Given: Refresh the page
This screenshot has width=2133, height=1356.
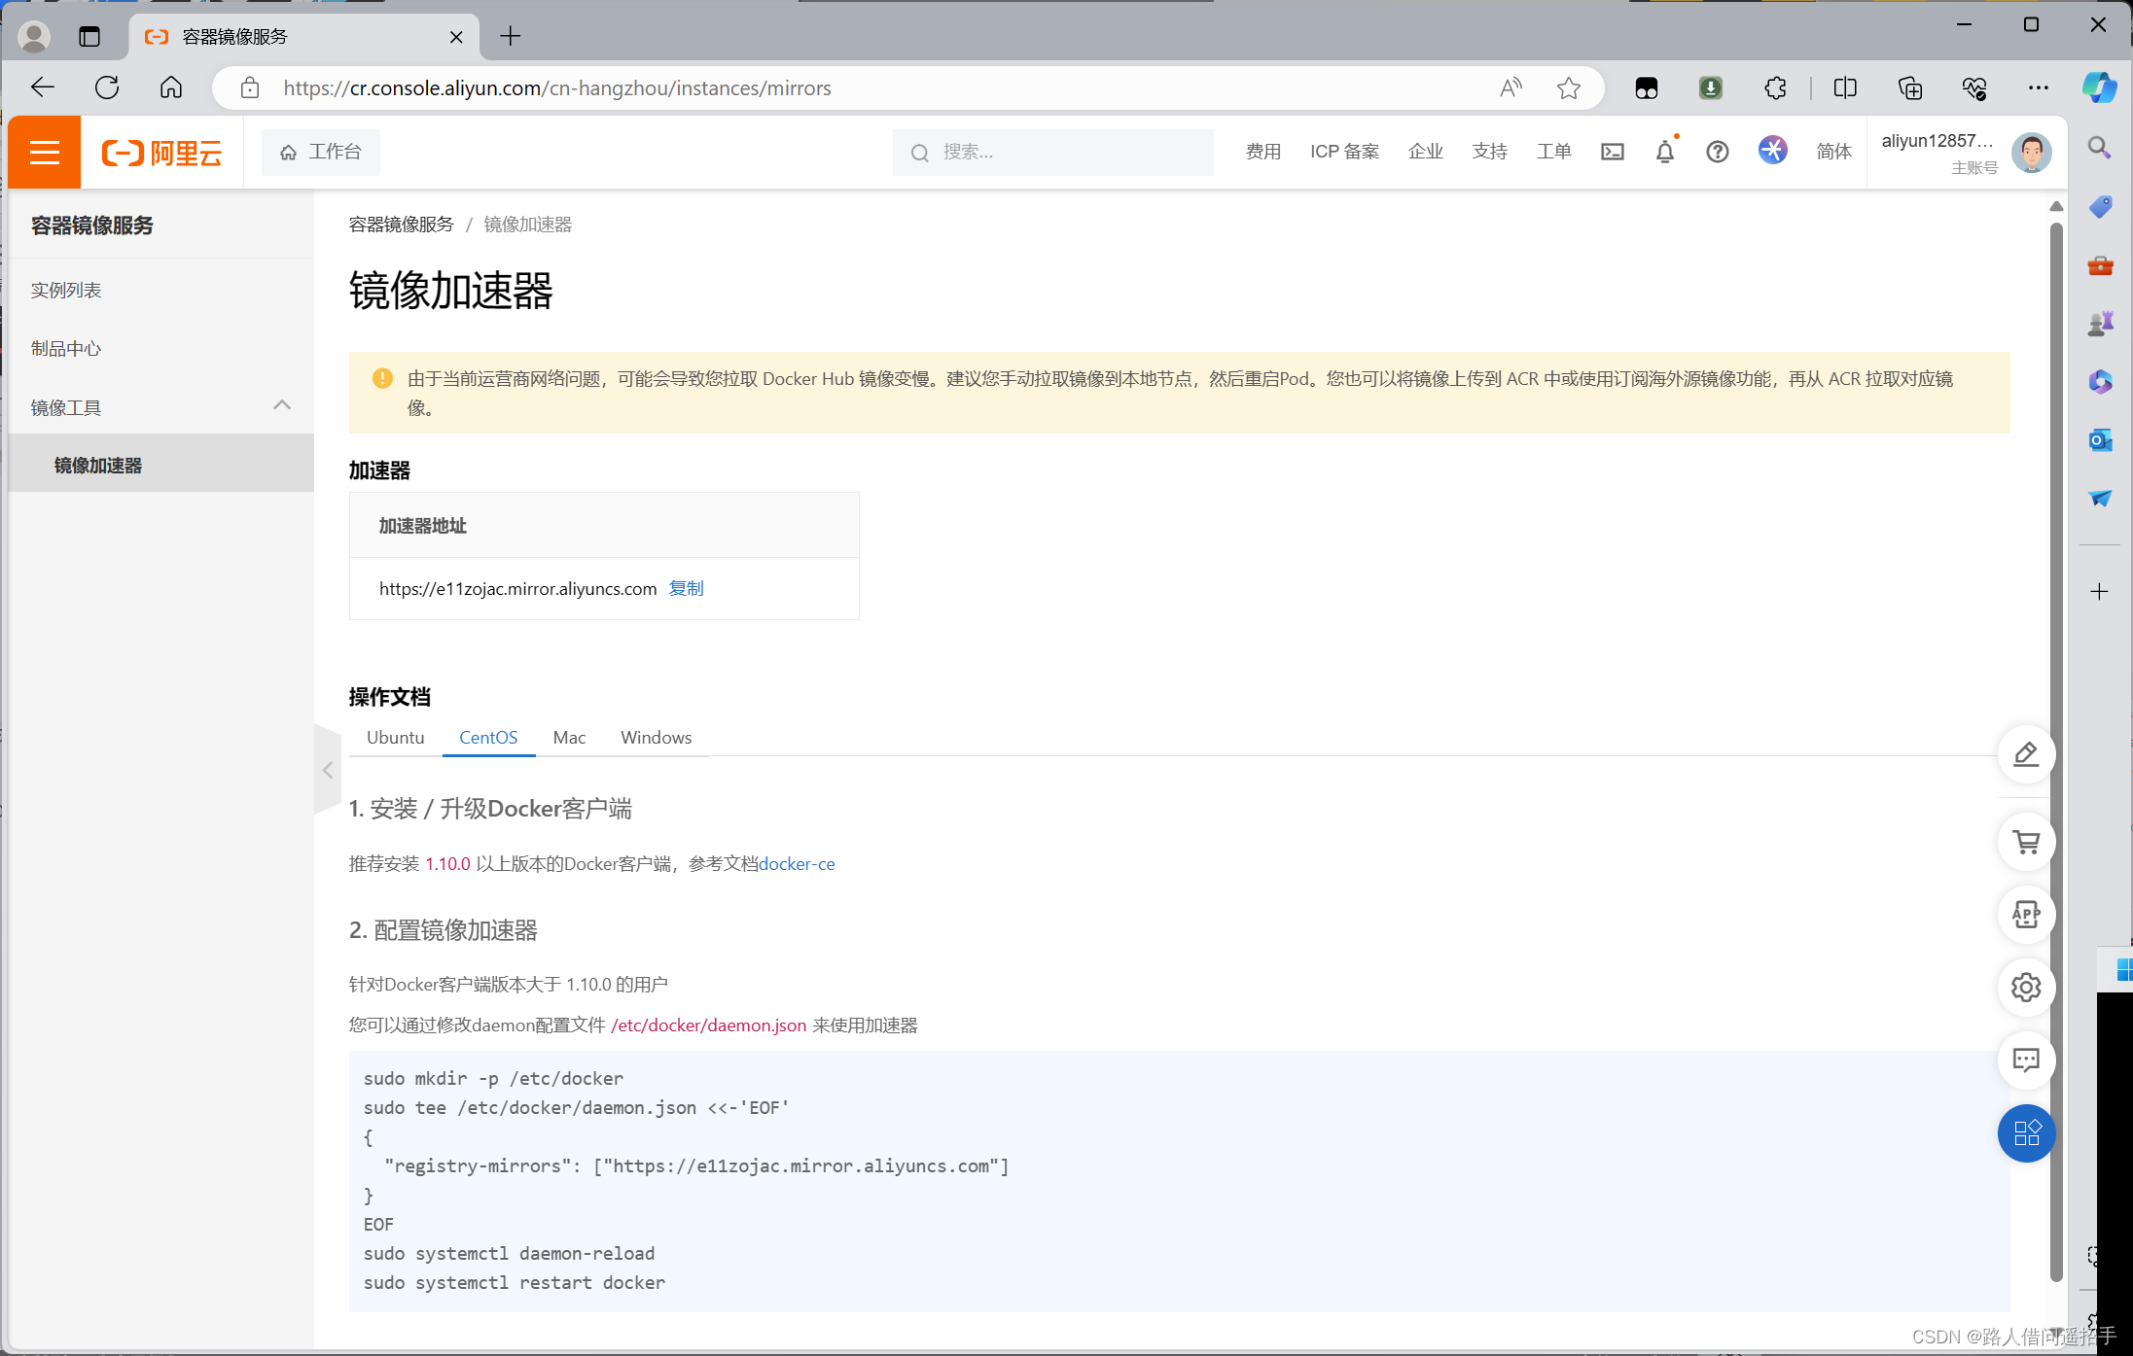Looking at the screenshot, I should 107,87.
